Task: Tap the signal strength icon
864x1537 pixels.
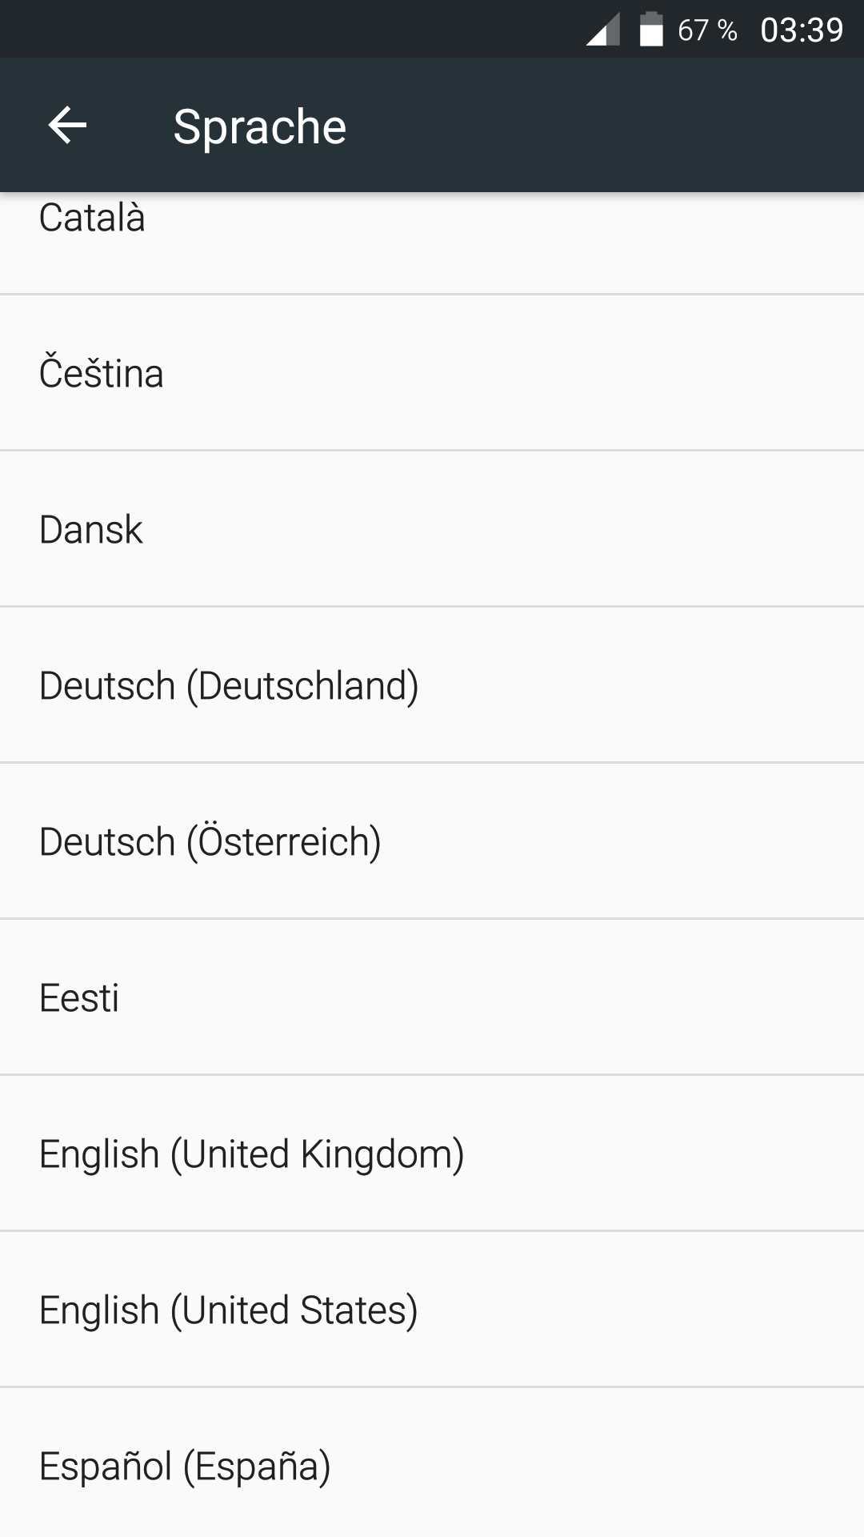Action: 603,31
